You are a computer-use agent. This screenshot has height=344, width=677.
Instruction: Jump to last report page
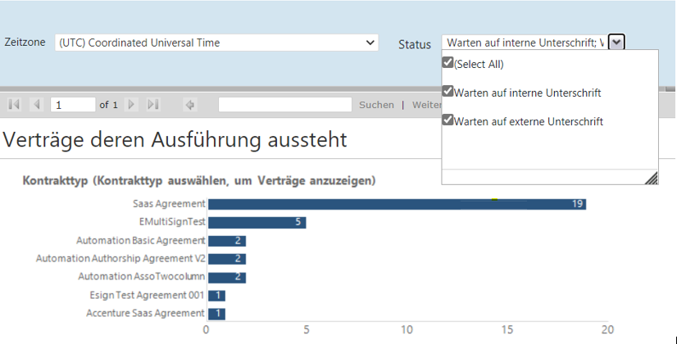coord(153,105)
